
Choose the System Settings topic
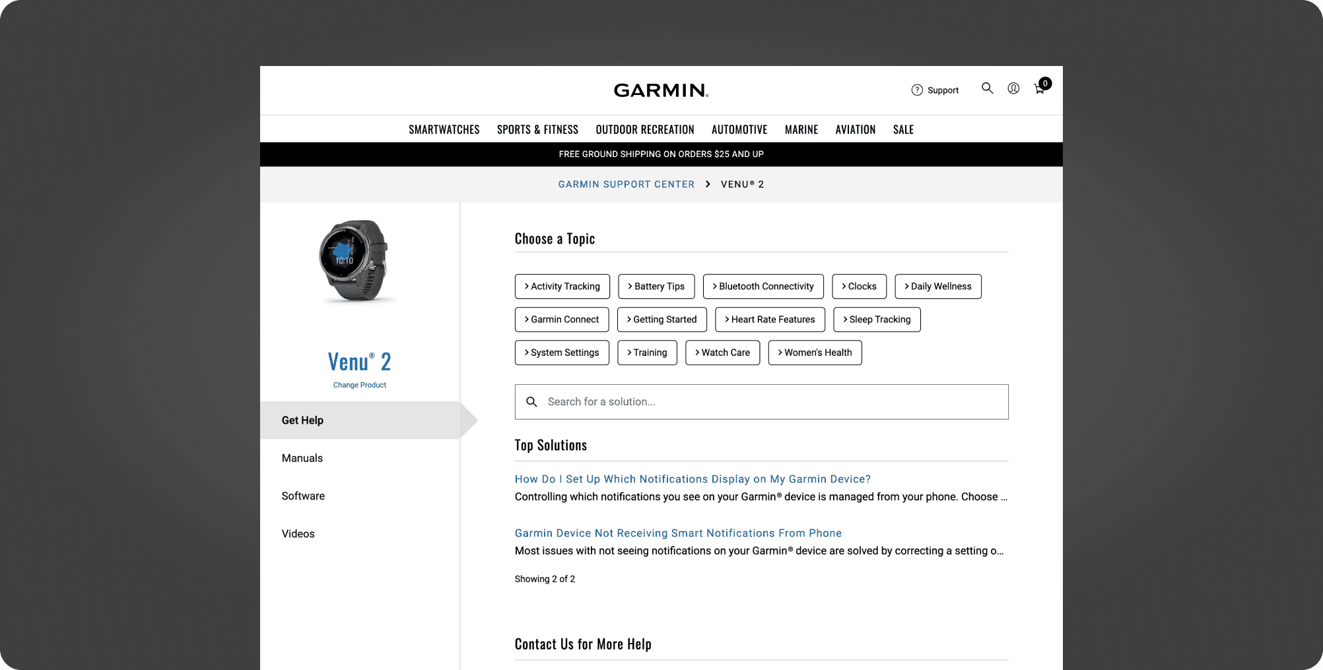click(x=562, y=352)
